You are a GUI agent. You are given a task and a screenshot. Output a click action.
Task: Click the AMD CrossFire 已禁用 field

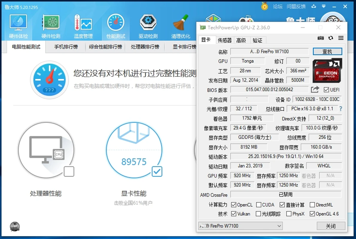coord(286,194)
